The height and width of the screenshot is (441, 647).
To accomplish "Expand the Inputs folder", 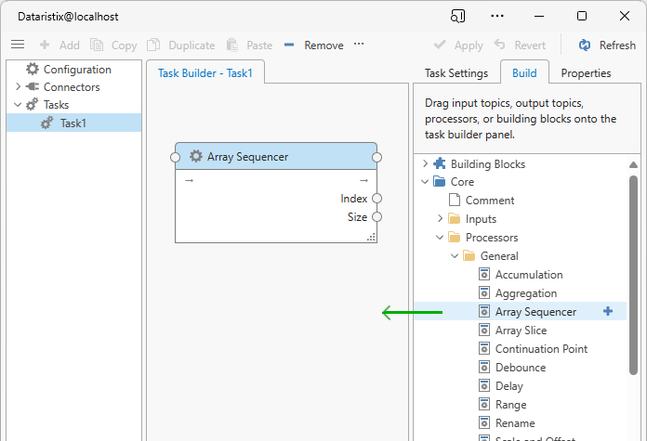I will pos(441,219).
